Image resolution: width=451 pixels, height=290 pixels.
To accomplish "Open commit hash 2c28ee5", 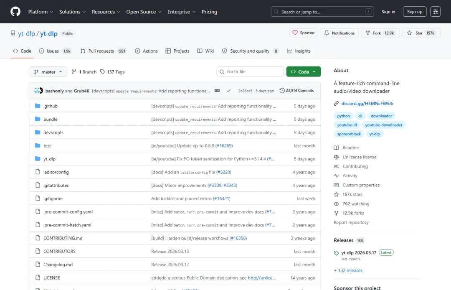I will [x=245, y=91].
